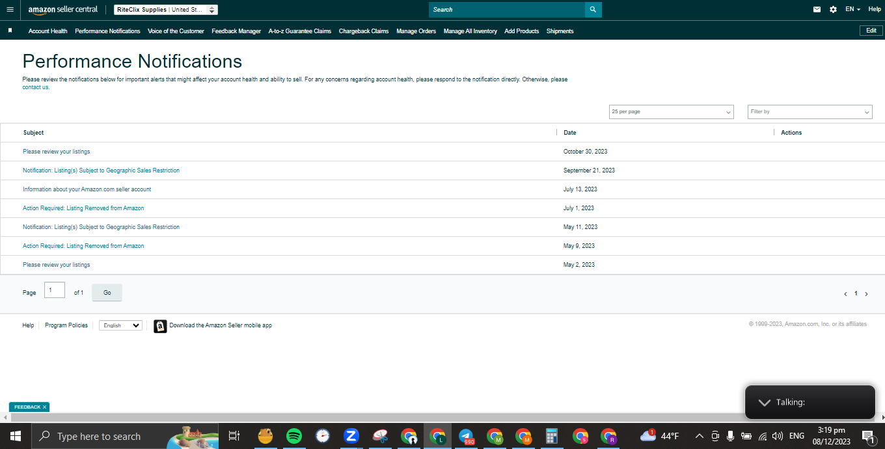This screenshot has height=449, width=885.
Task: Click the Edit button in the navigation bar
Action: (871, 31)
